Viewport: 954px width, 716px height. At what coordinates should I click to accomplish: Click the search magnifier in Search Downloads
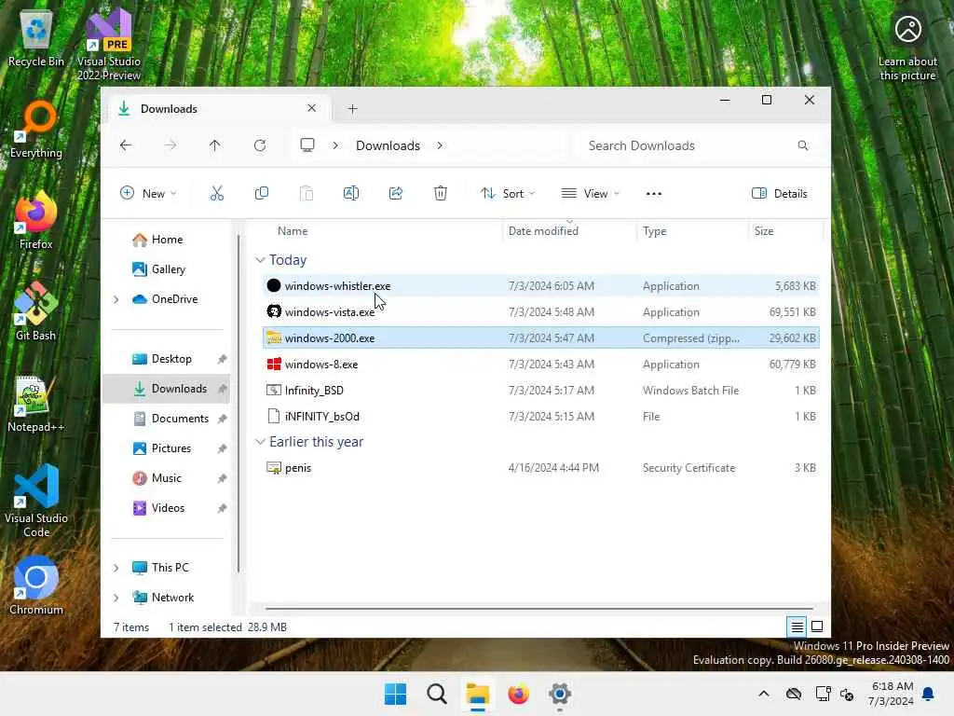pos(802,145)
